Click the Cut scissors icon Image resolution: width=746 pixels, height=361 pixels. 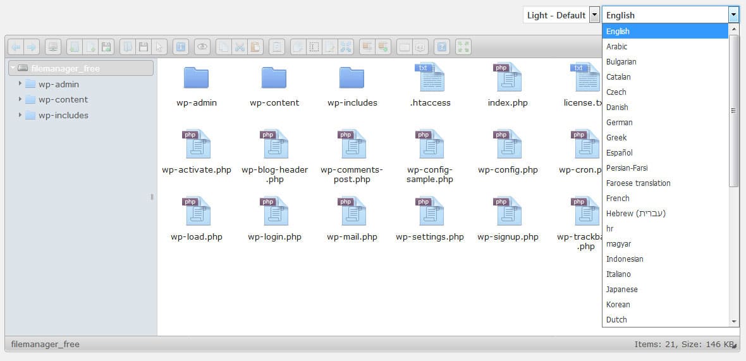click(240, 47)
